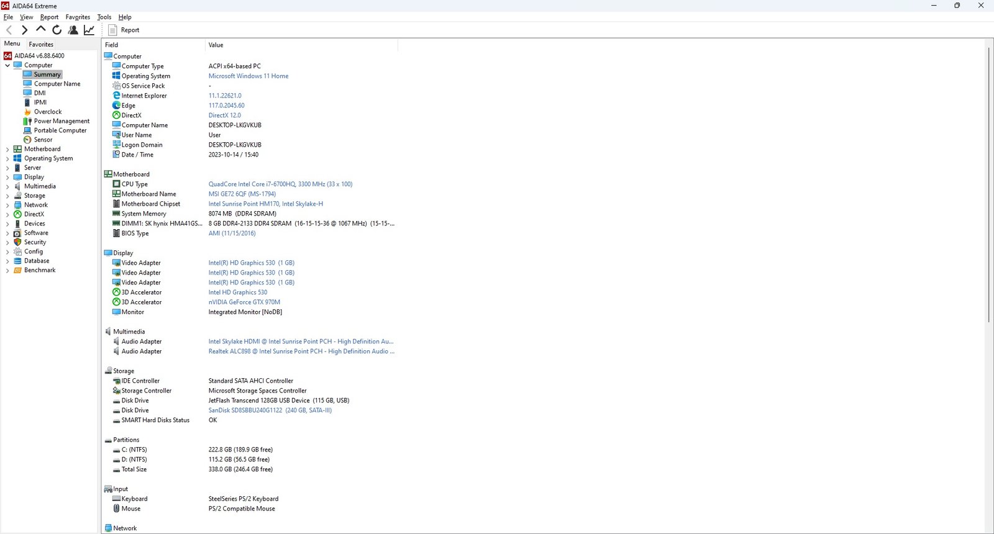Select Summary in the tree

click(47, 75)
